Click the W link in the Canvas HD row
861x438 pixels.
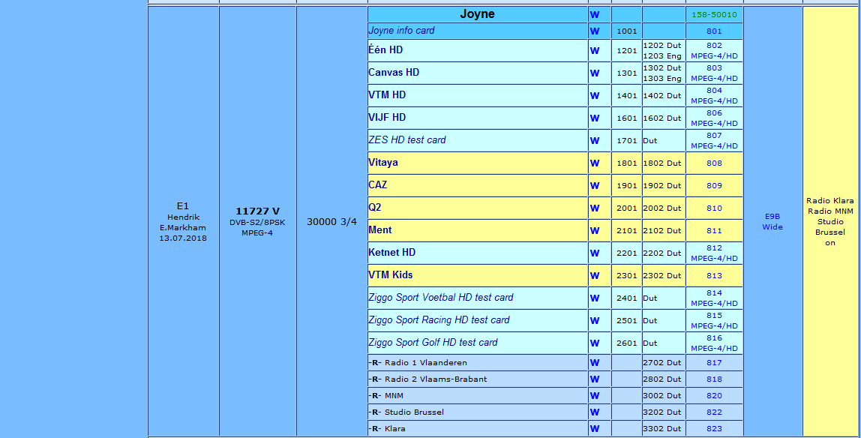(595, 73)
